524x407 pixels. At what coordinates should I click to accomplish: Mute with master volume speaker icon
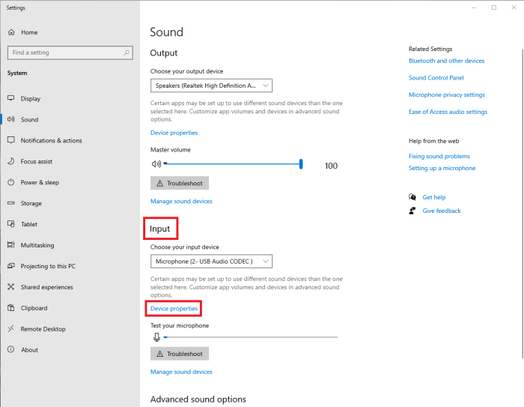click(x=156, y=164)
